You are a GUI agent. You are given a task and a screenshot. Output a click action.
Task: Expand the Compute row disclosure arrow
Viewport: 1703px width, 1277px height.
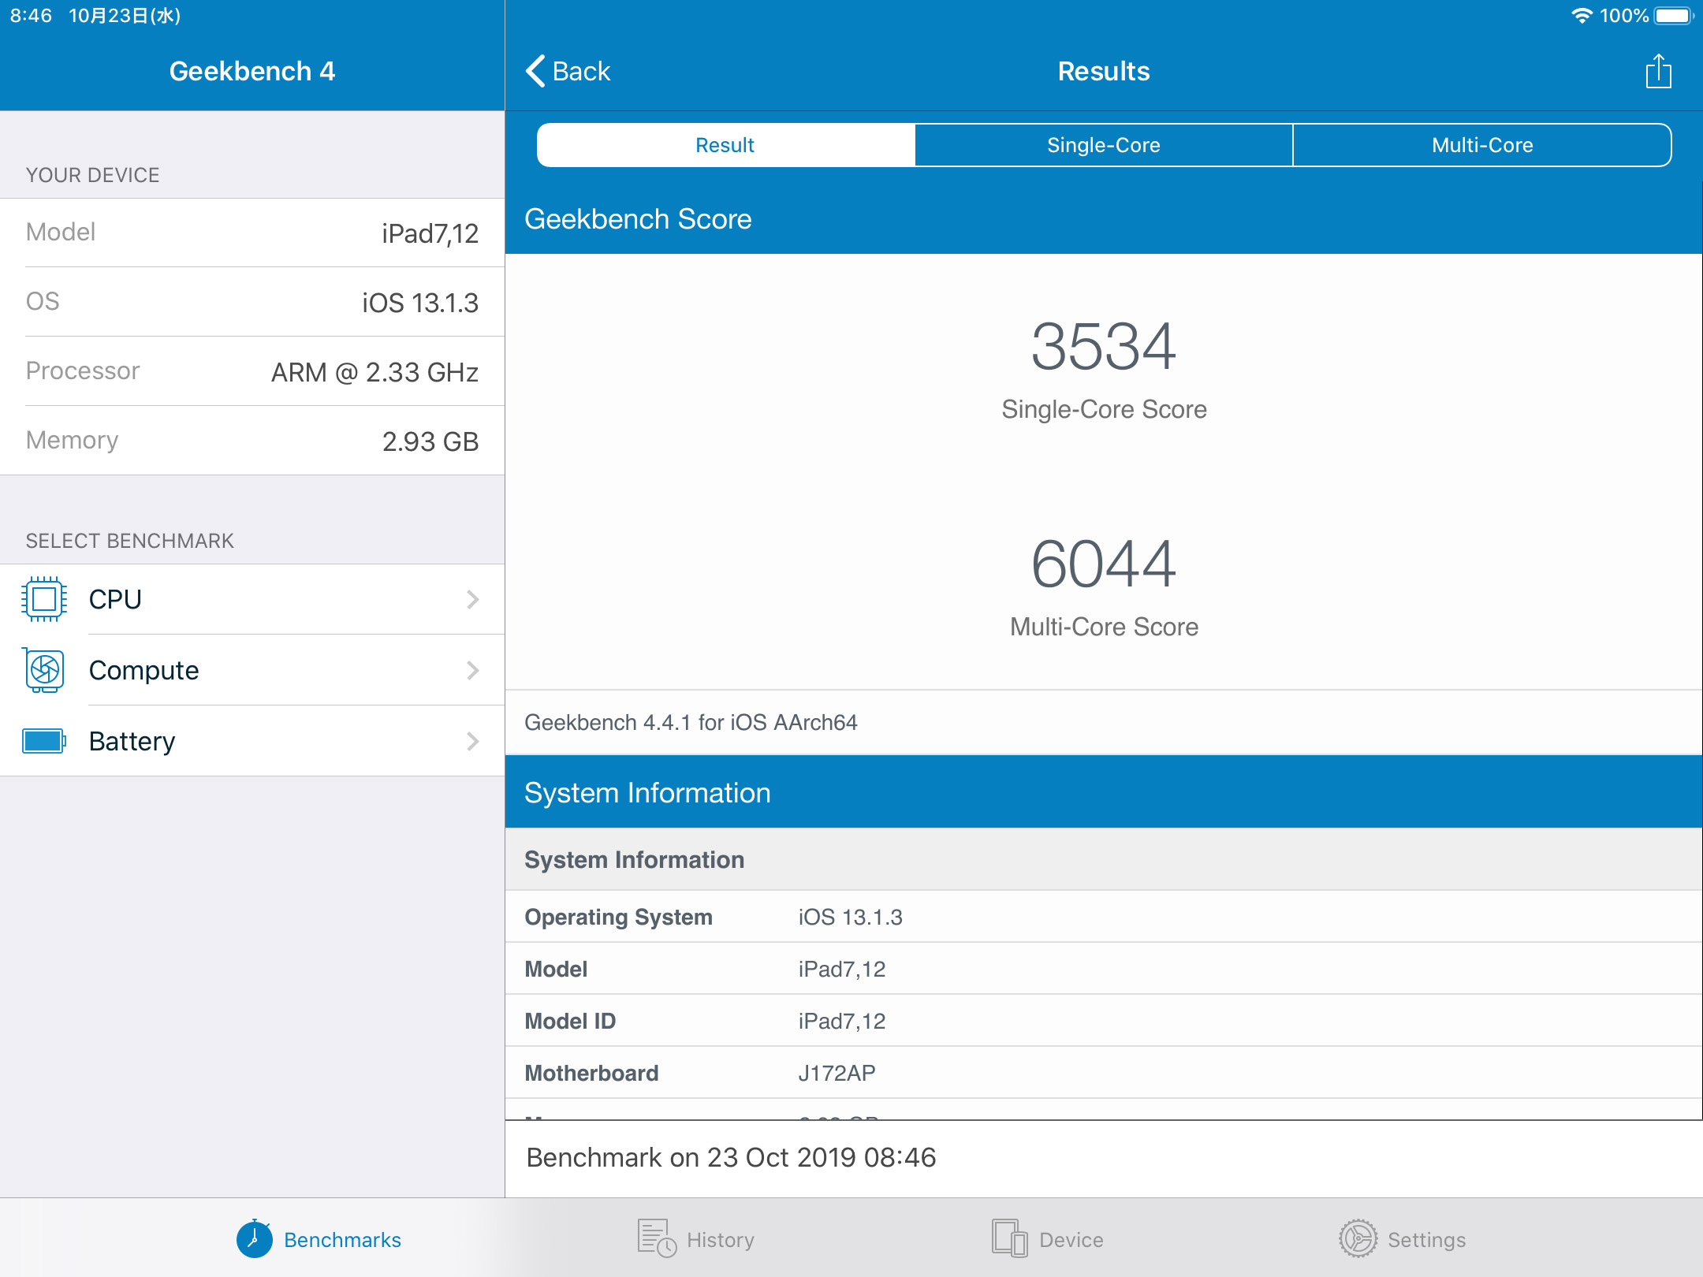(x=472, y=670)
